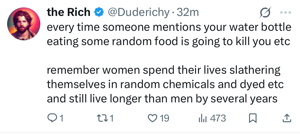Open view analytics via the bar chart icon
The height and width of the screenshot is (135, 300).
[203, 118]
